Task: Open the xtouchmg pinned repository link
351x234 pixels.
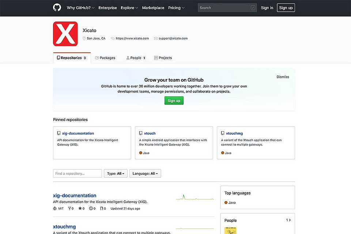Action: [x=234, y=133]
